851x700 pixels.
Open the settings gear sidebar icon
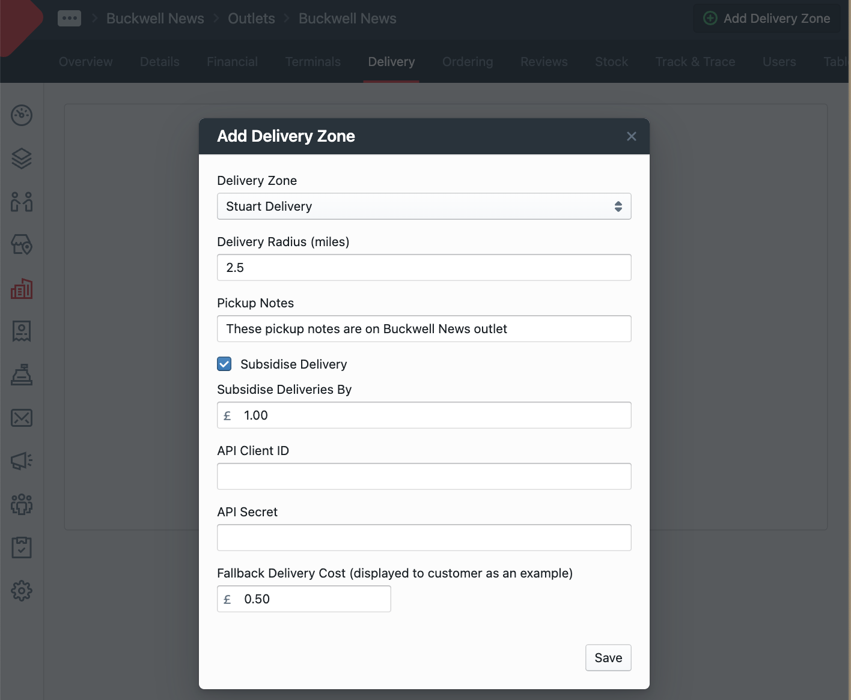pos(22,591)
